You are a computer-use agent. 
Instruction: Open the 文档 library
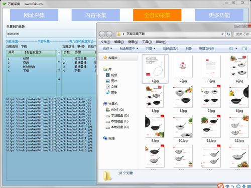point(111,87)
